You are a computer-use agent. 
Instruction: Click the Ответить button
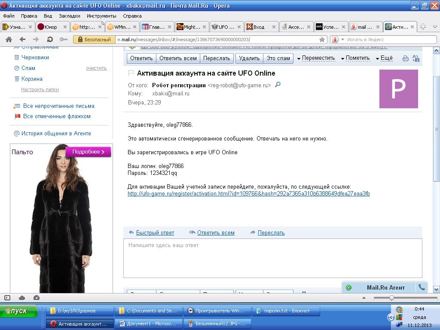[x=141, y=58]
